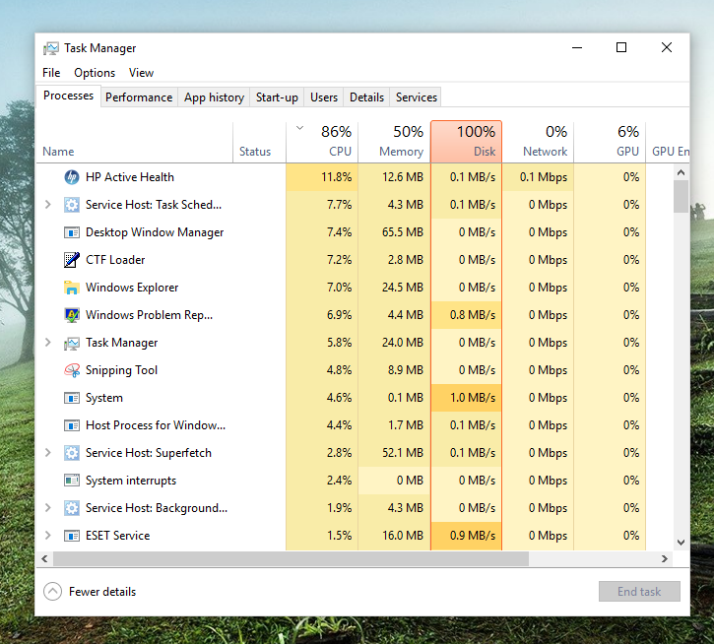Click the horizontal scroll right arrow
This screenshot has width=714, height=644.
coord(665,559)
